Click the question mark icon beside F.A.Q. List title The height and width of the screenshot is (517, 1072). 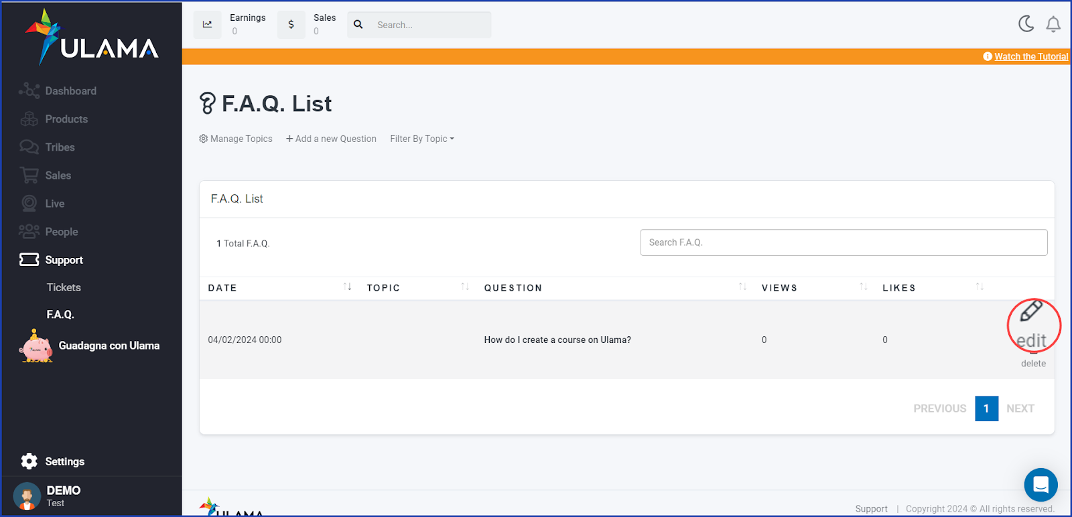(x=208, y=103)
